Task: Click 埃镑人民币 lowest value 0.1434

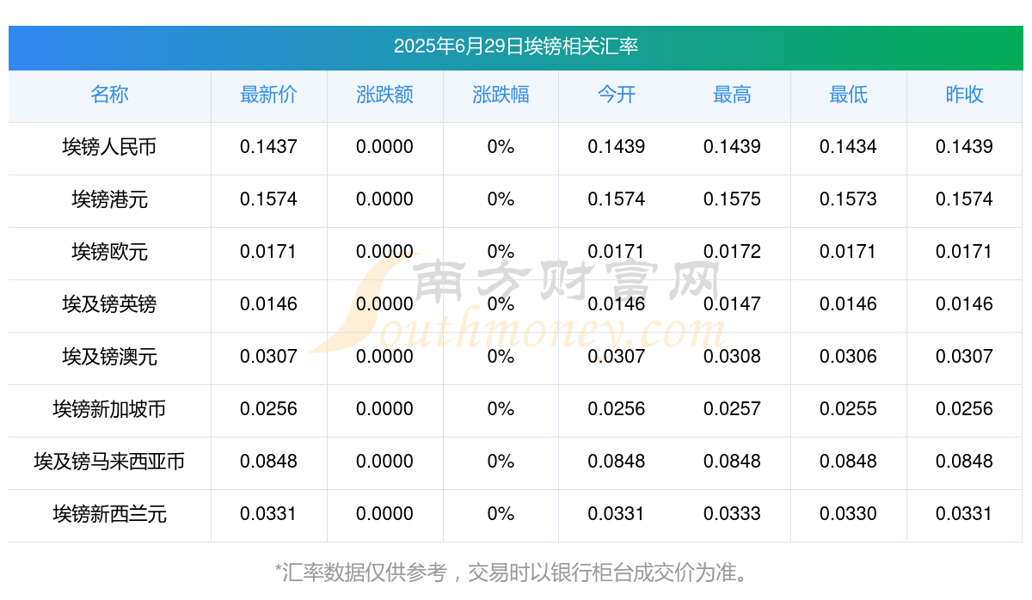Action: [x=848, y=147]
